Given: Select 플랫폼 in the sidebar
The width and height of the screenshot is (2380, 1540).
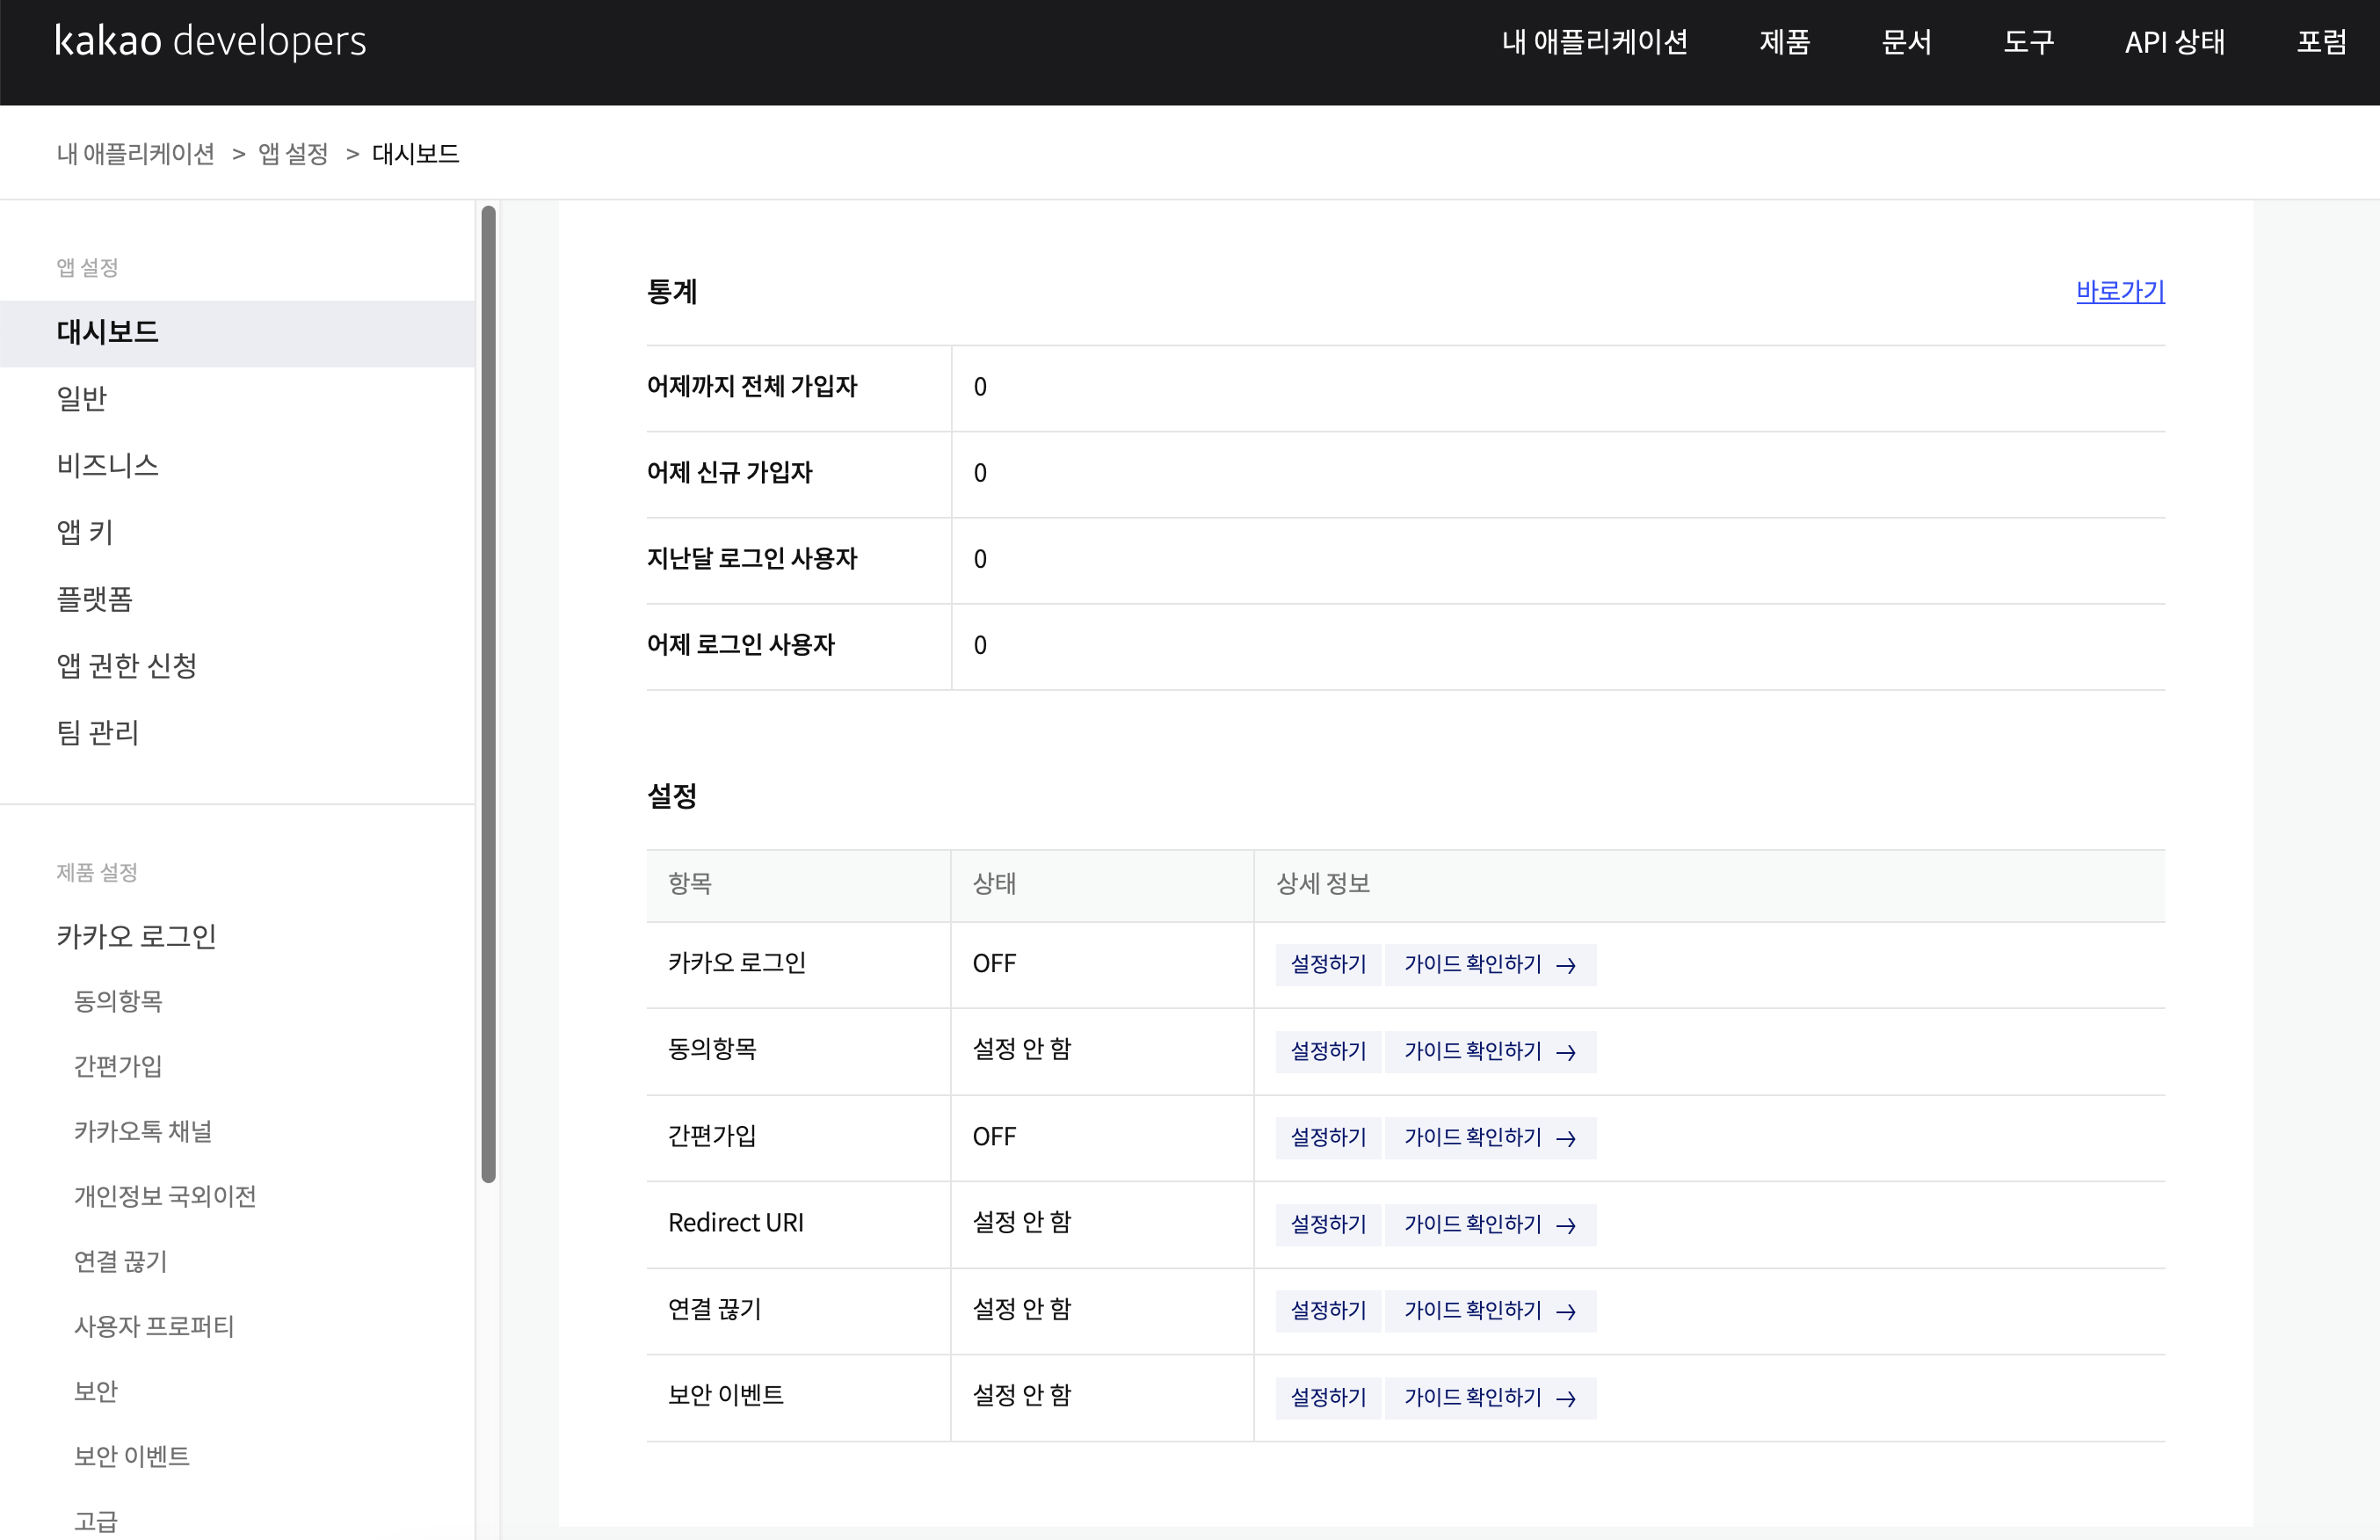Looking at the screenshot, I should pyautogui.click(x=95, y=599).
